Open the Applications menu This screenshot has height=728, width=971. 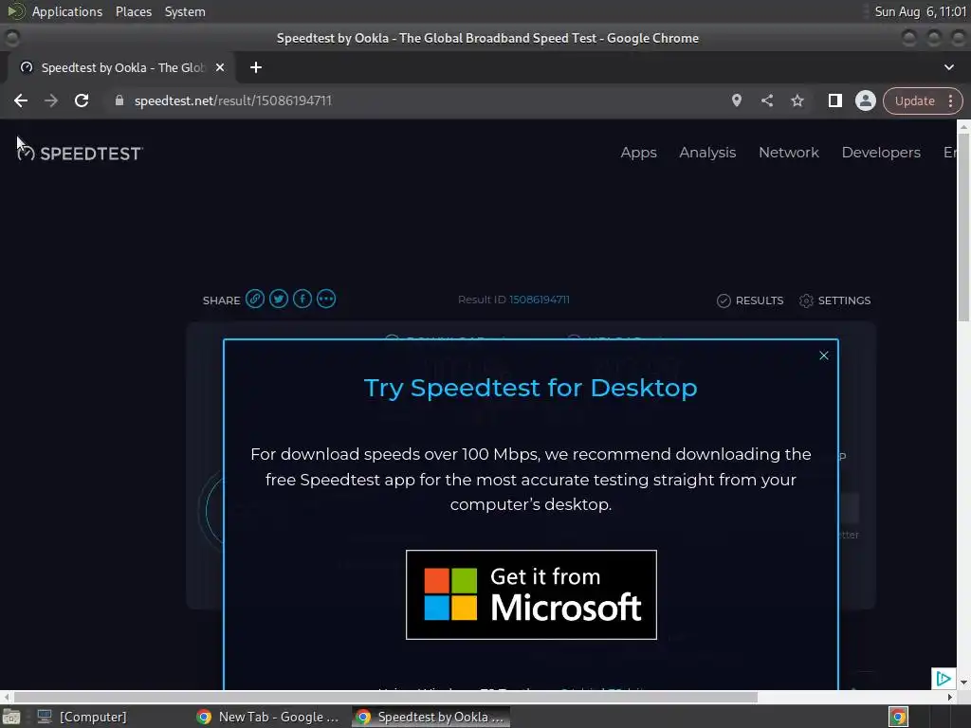[x=67, y=11]
